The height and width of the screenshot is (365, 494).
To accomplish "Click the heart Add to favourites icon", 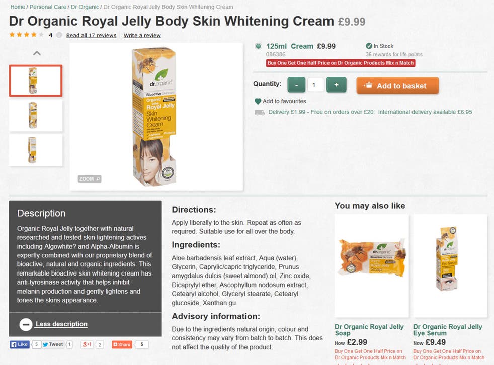I will tap(258, 101).
